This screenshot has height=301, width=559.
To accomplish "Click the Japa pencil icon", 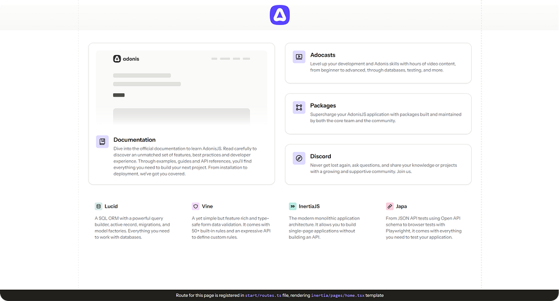I will pos(390,206).
